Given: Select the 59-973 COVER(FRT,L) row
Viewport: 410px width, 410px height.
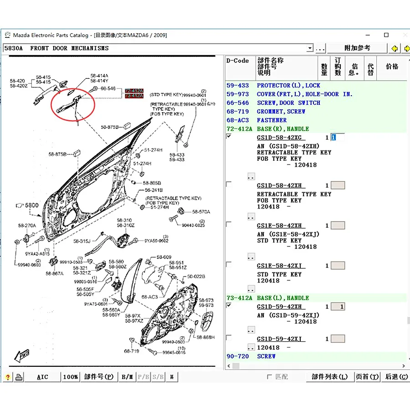Looking at the screenshot, I should pos(316,94).
